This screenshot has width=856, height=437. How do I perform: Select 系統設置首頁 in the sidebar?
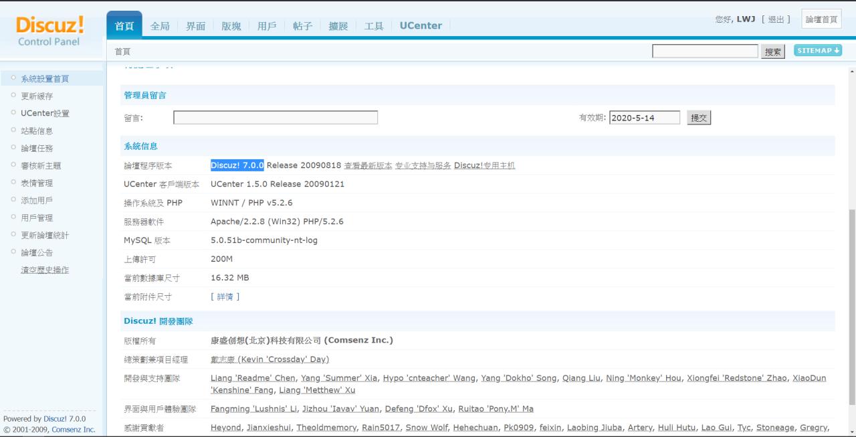pyautogui.click(x=45, y=79)
